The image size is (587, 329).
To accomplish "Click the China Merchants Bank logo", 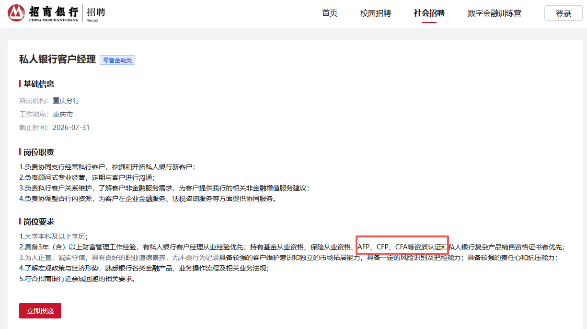I will pos(43,13).
